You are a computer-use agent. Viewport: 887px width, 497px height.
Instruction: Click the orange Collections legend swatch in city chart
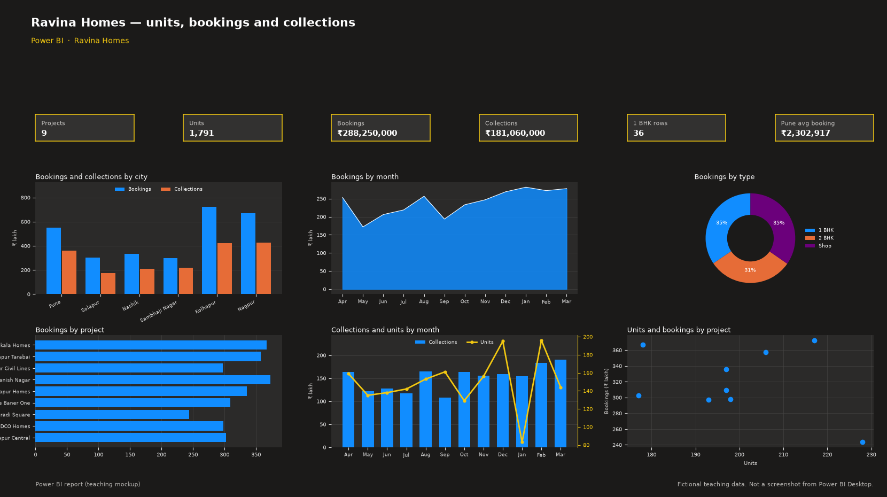tap(166, 189)
